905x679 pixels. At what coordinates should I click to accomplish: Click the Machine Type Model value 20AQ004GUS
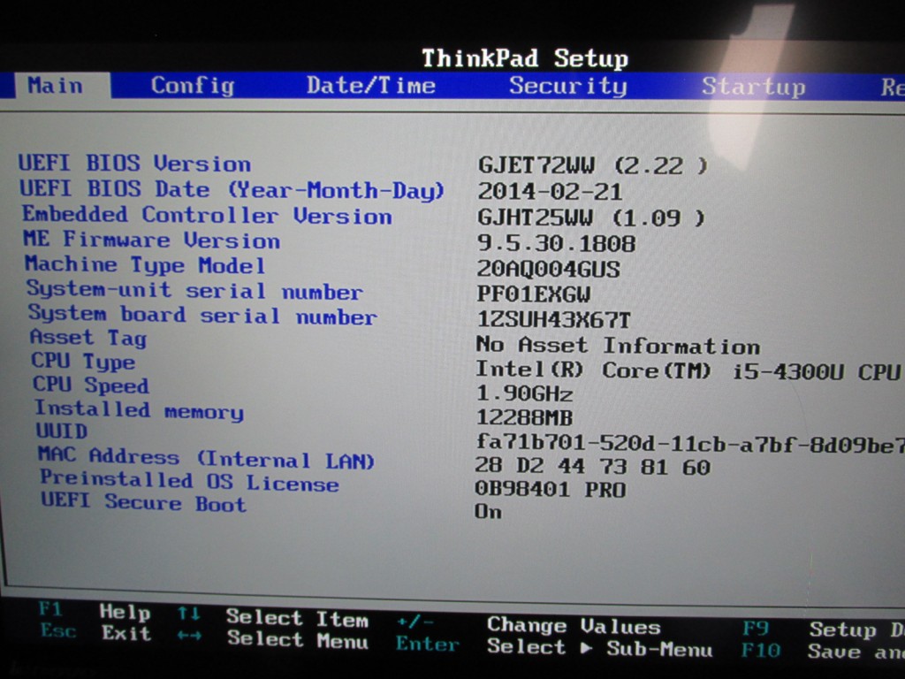(x=548, y=269)
